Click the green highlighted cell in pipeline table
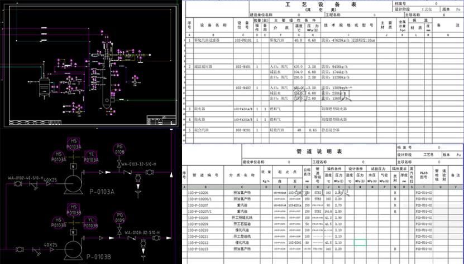464x264 pixels. pyautogui.click(x=360, y=242)
